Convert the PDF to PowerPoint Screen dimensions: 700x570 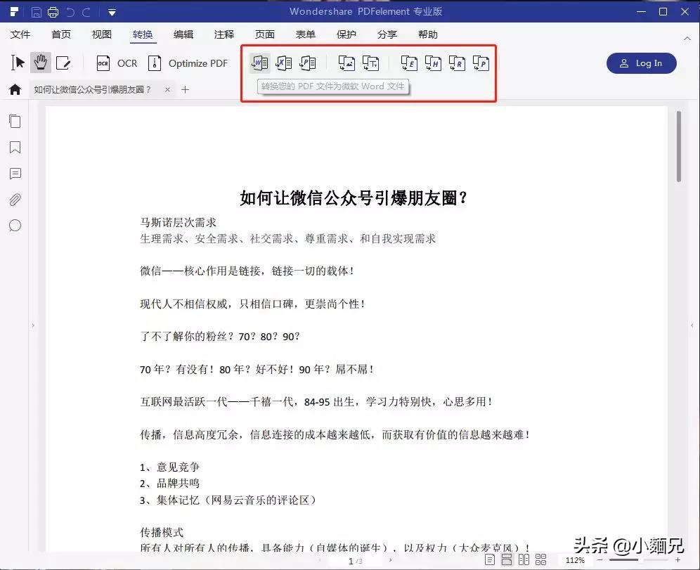tap(307, 63)
